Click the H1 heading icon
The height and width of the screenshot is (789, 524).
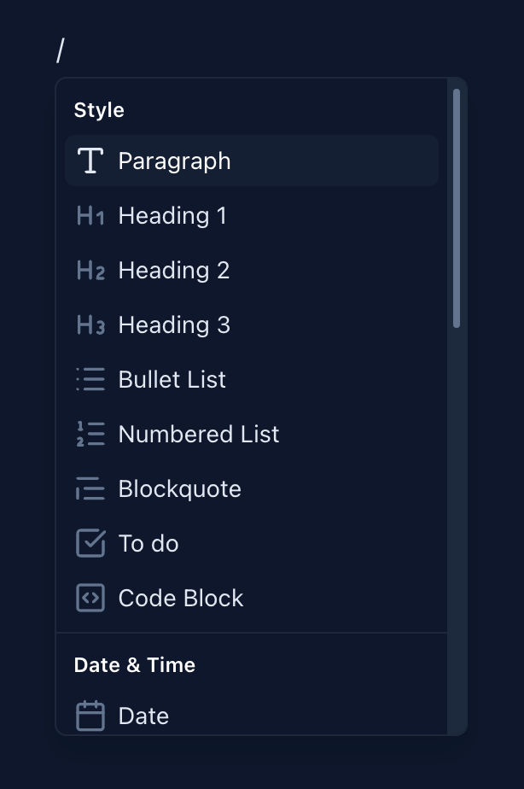tap(90, 215)
